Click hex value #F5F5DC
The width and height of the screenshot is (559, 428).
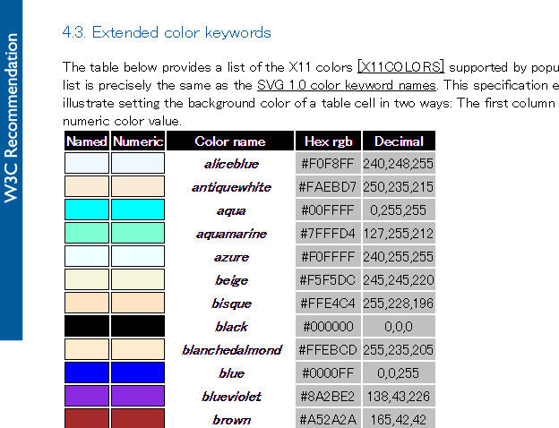coord(328,279)
